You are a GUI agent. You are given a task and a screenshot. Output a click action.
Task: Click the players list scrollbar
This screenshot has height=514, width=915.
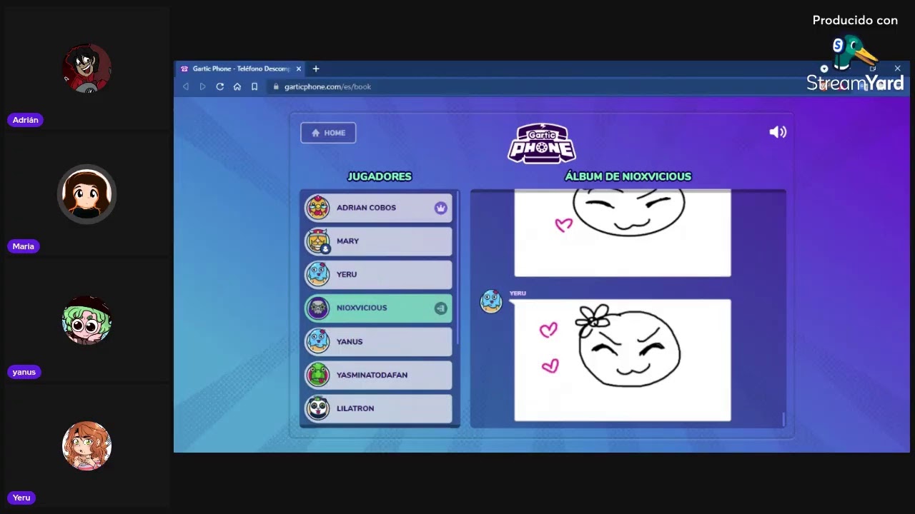(x=457, y=268)
